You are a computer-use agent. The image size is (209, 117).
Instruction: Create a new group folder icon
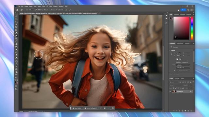tap(185, 111)
